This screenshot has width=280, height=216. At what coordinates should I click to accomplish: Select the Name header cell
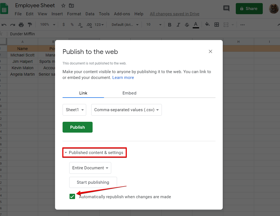pos(23,49)
